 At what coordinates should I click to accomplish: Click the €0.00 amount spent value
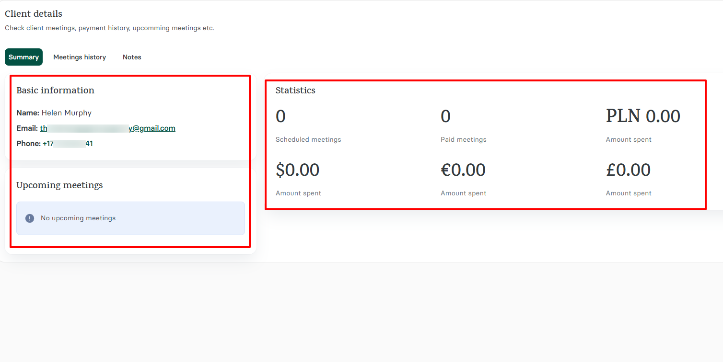point(463,170)
